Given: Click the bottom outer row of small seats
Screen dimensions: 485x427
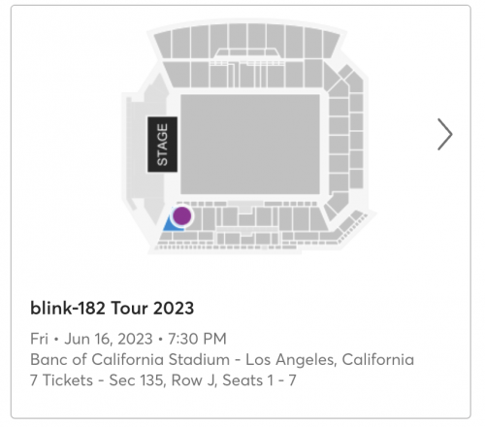Looking at the screenshot, I should (x=226, y=247).
